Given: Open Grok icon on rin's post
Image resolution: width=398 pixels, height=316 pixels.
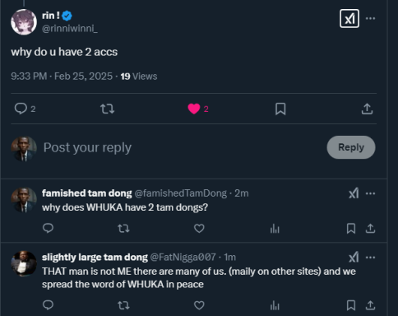Looking at the screenshot, I should [x=349, y=19].
